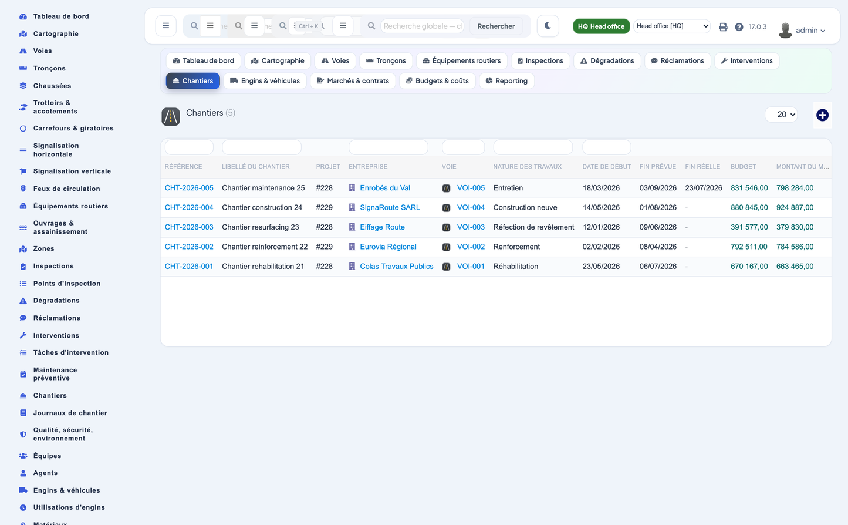Click the Carrefours & giratoires circle icon
The height and width of the screenshot is (525, 848).
(23, 129)
